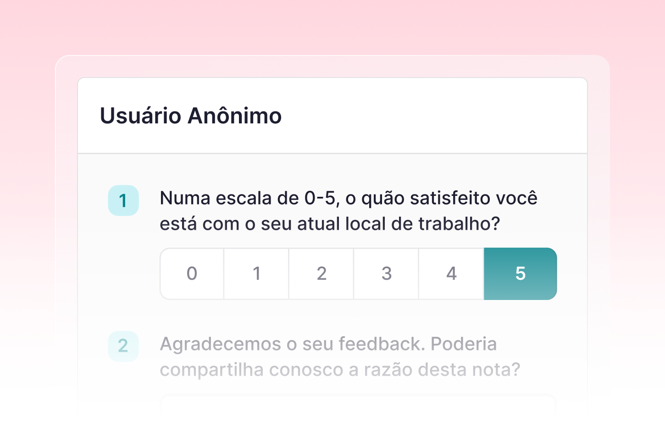Click "compartilha conosco a razão desta nota?"
The height and width of the screenshot is (422, 665).
coord(340,370)
